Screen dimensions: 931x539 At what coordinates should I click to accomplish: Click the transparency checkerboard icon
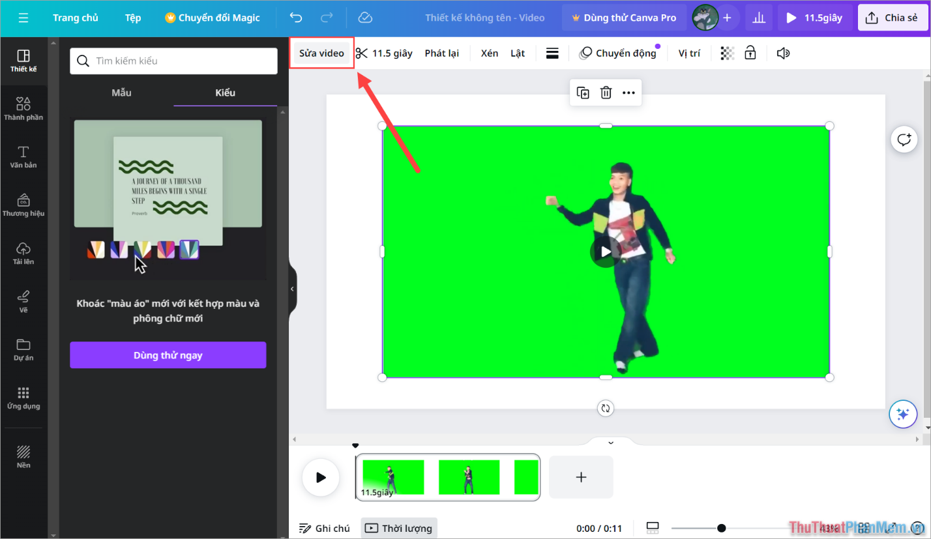click(x=726, y=53)
